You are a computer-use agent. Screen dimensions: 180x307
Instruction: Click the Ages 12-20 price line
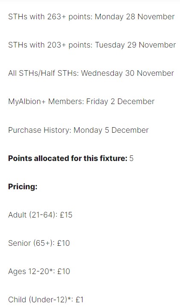coord(39,271)
